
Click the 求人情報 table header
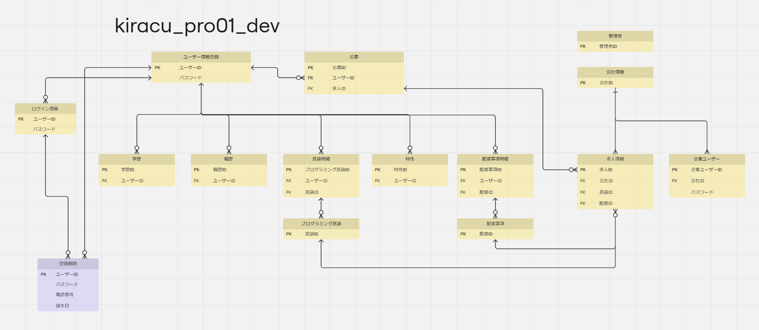tap(615, 159)
